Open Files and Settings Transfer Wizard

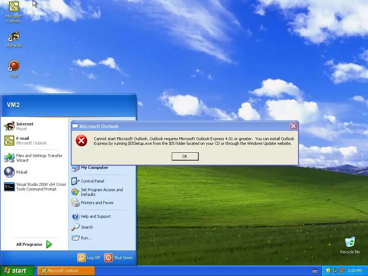point(34,158)
